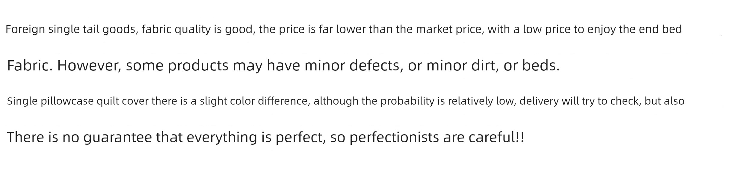The image size is (743, 181).
Task: Click the word "beds."
Action: [541, 66]
